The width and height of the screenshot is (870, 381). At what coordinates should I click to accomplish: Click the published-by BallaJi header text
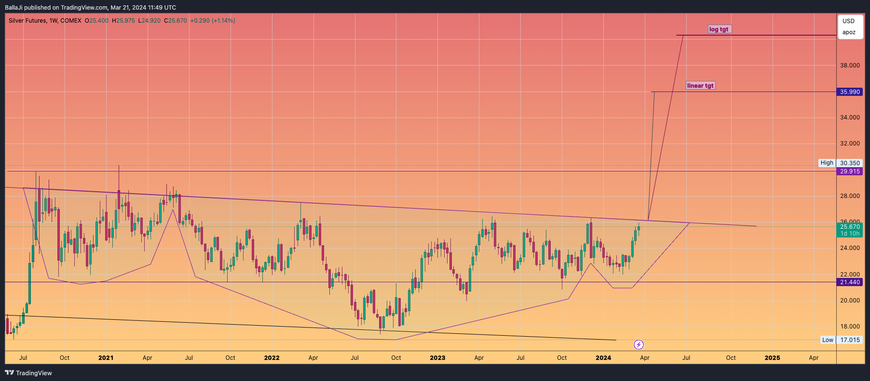[x=90, y=8]
